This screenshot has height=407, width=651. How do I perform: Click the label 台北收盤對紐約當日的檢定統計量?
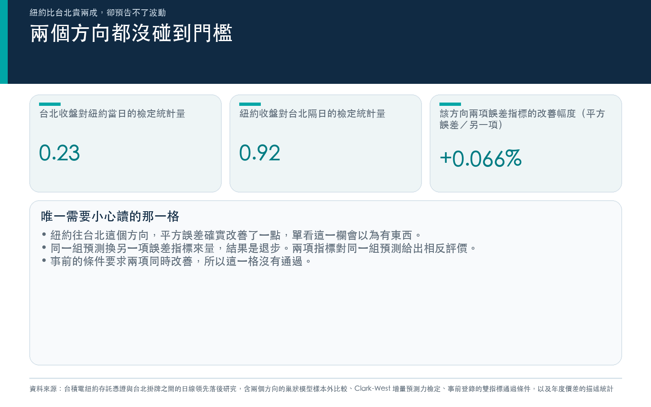pyautogui.click(x=112, y=114)
